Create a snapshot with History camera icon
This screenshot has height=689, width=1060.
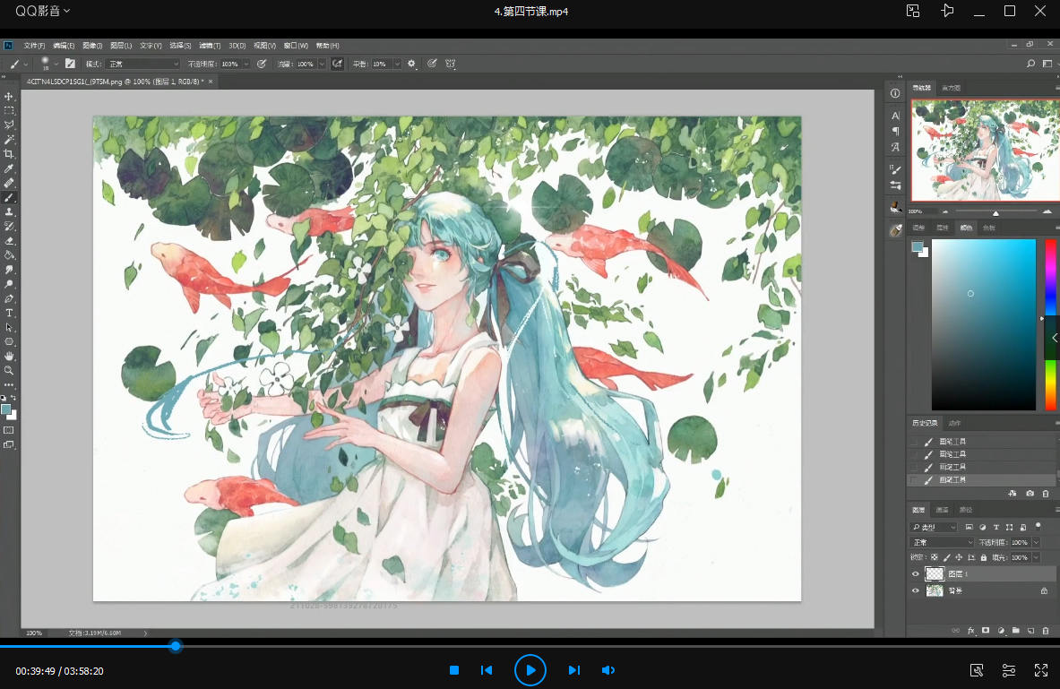point(1030,494)
